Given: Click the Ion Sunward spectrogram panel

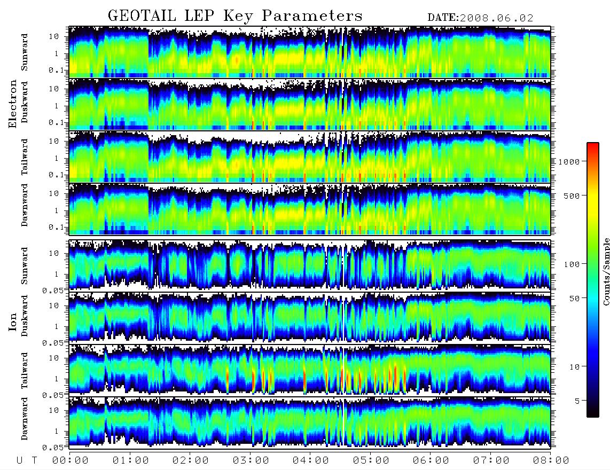Looking at the screenshot, I should coord(310,265).
